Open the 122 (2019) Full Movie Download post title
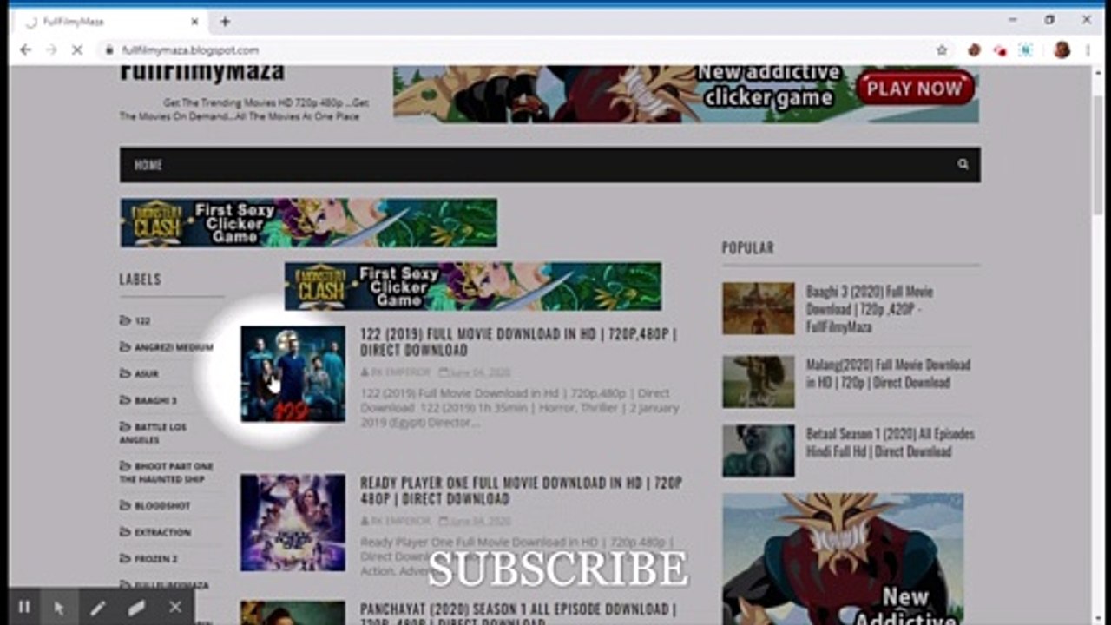The image size is (1111, 625). click(x=519, y=341)
